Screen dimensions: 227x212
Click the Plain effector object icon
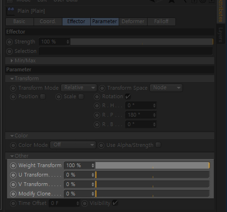pyautogui.click(x=11, y=11)
